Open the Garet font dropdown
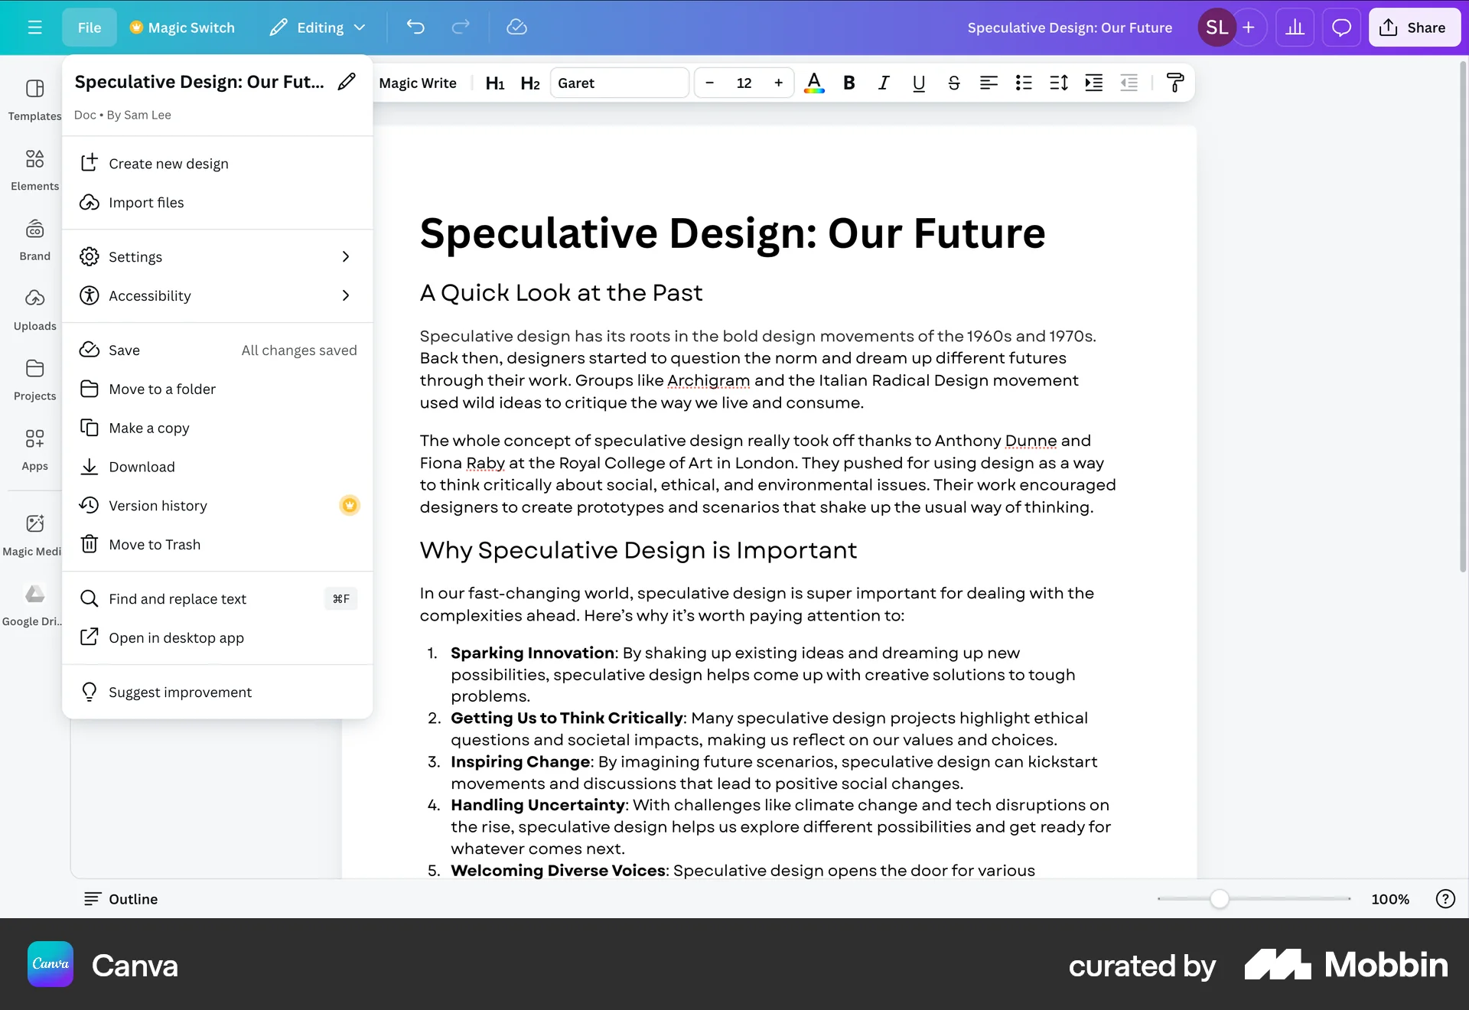1469x1010 pixels. [x=620, y=83]
